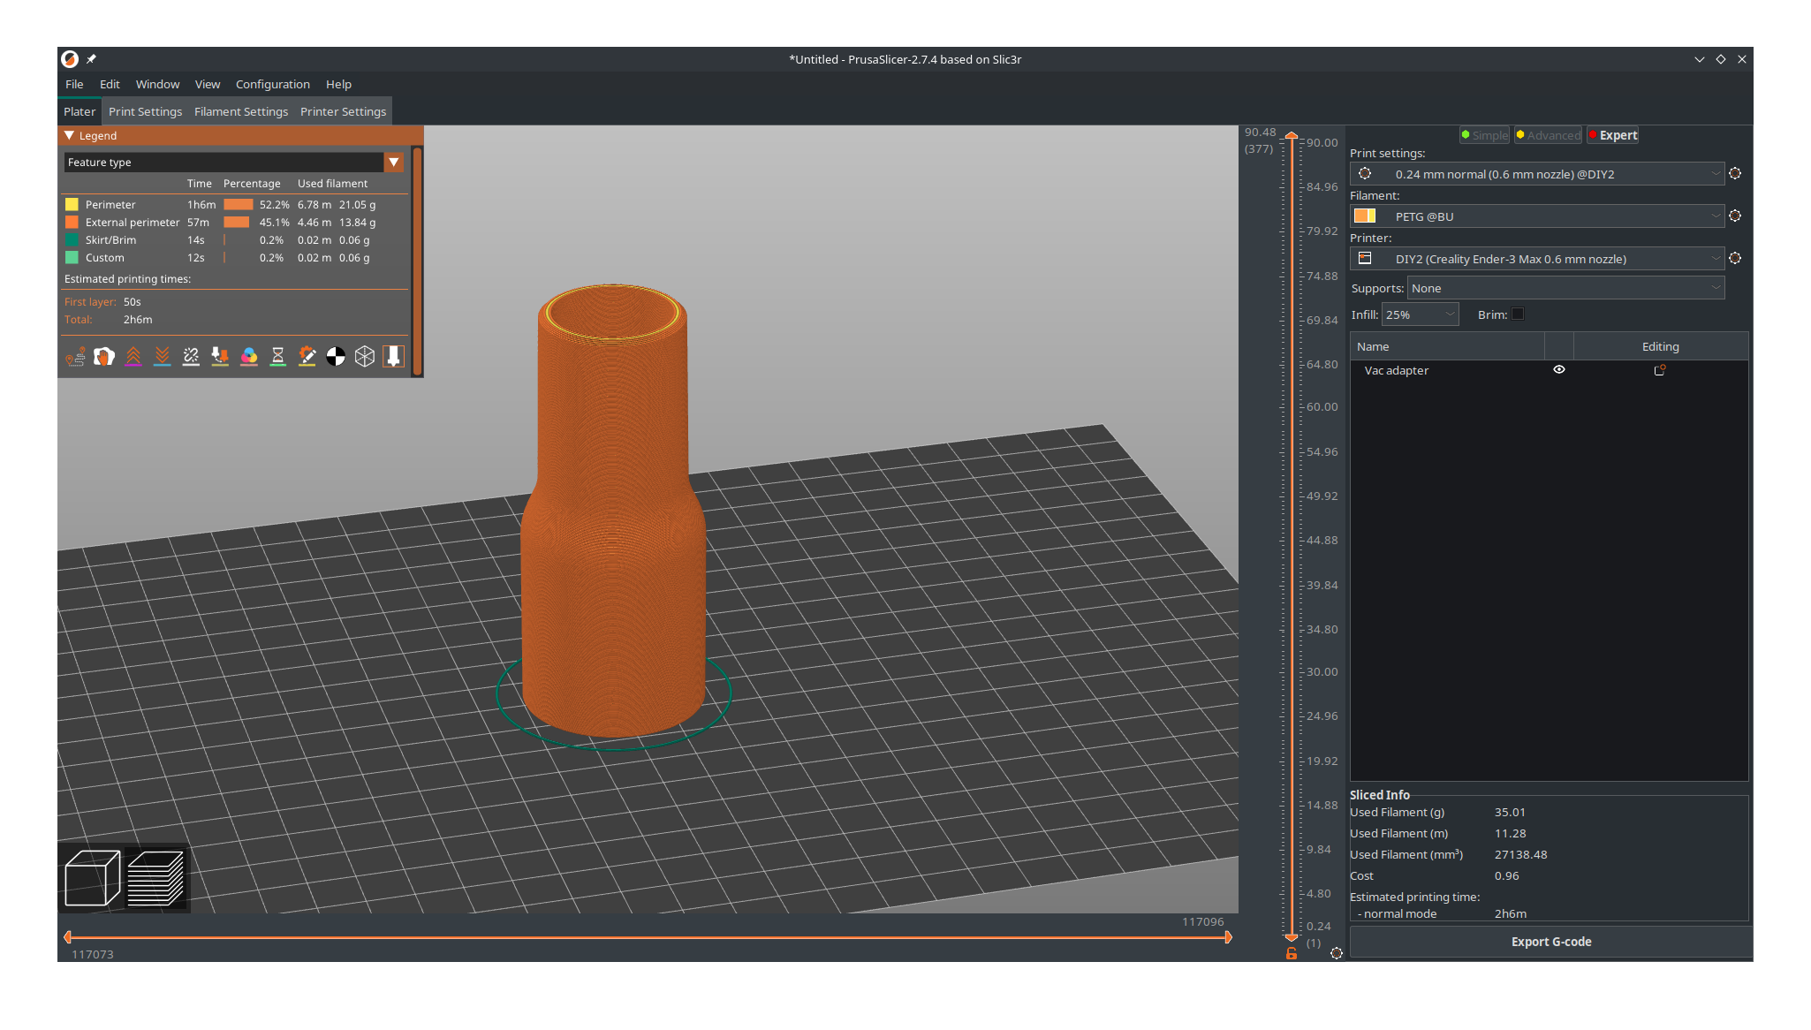The width and height of the screenshot is (1811, 1030).
Task: Enable the Brim checkbox
Action: point(1518,314)
